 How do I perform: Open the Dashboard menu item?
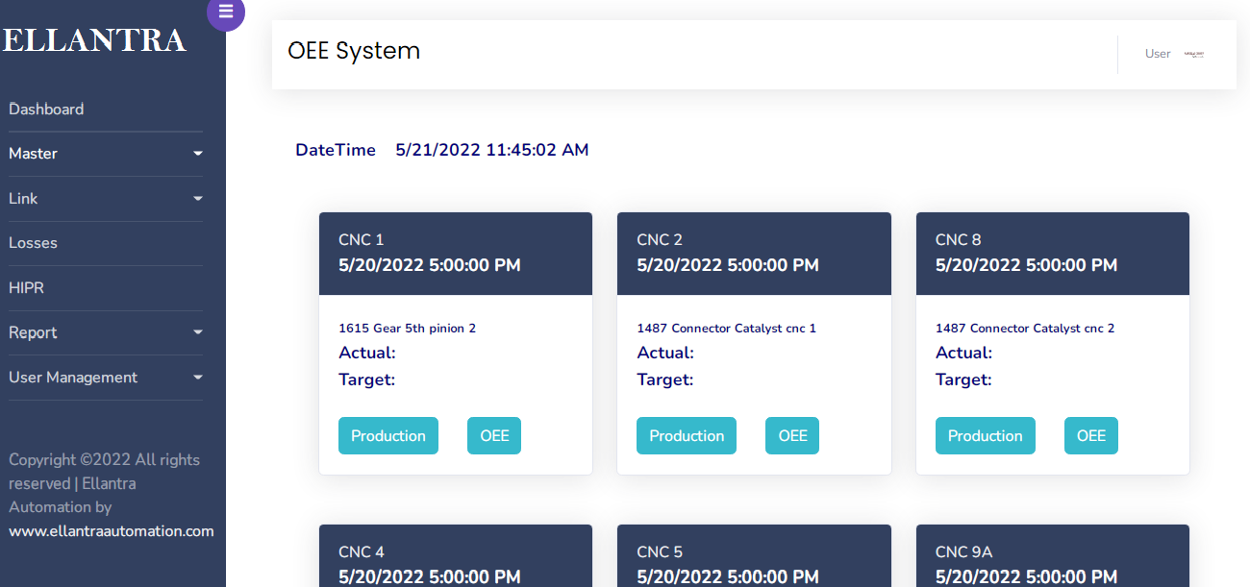click(x=46, y=110)
